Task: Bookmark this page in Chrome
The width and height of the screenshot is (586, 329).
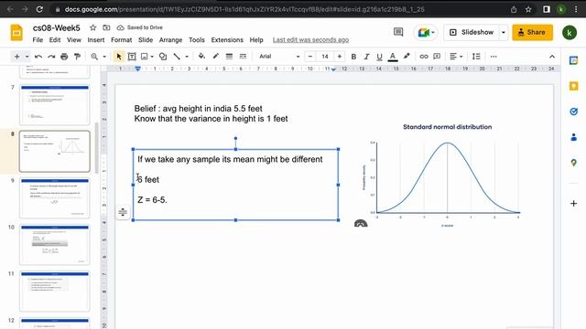Action: [528, 9]
